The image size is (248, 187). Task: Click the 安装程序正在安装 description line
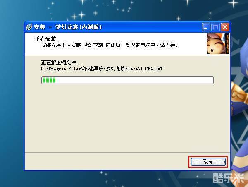pyautogui.click(x=110, y=45)
